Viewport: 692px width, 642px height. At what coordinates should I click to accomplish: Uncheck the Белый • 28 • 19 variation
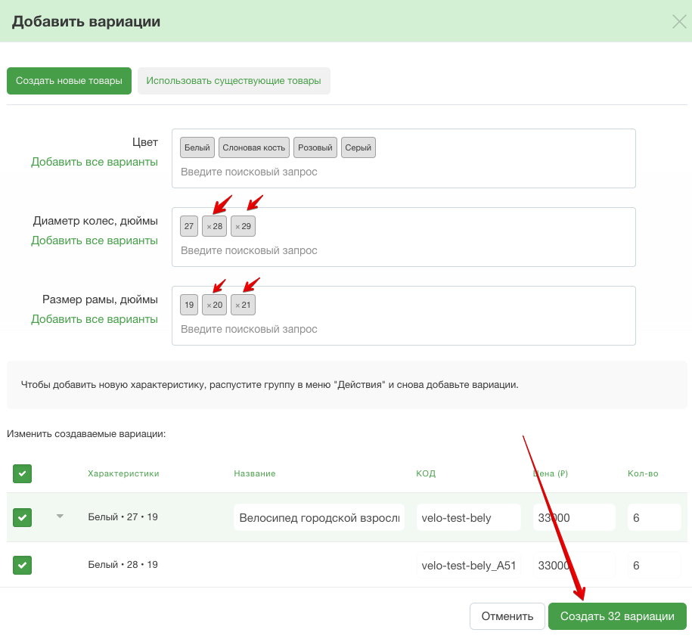pos(22,565)
